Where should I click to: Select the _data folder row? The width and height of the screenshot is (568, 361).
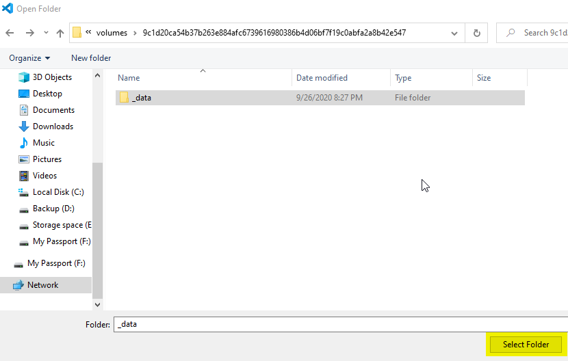point(320,98)
